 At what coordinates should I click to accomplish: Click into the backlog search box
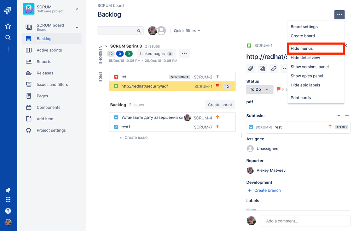121,31
